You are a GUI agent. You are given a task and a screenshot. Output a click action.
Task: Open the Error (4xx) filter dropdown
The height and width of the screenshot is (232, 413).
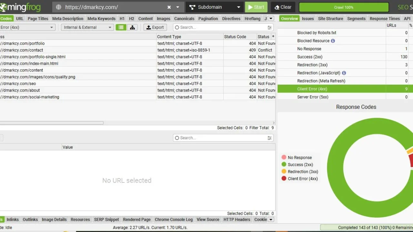pos(27,27)
